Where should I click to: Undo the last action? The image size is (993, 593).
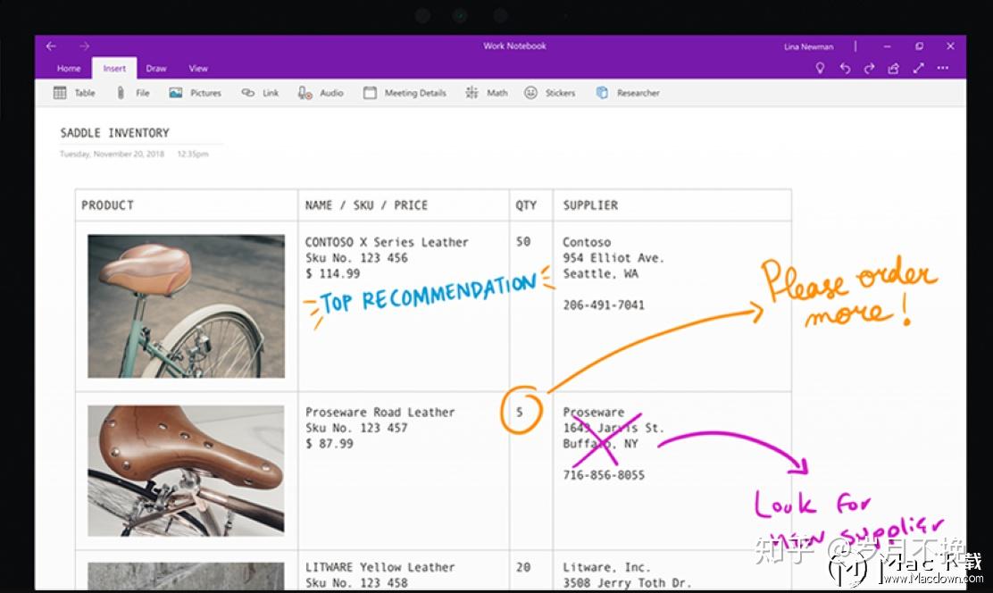click(844, 67)
